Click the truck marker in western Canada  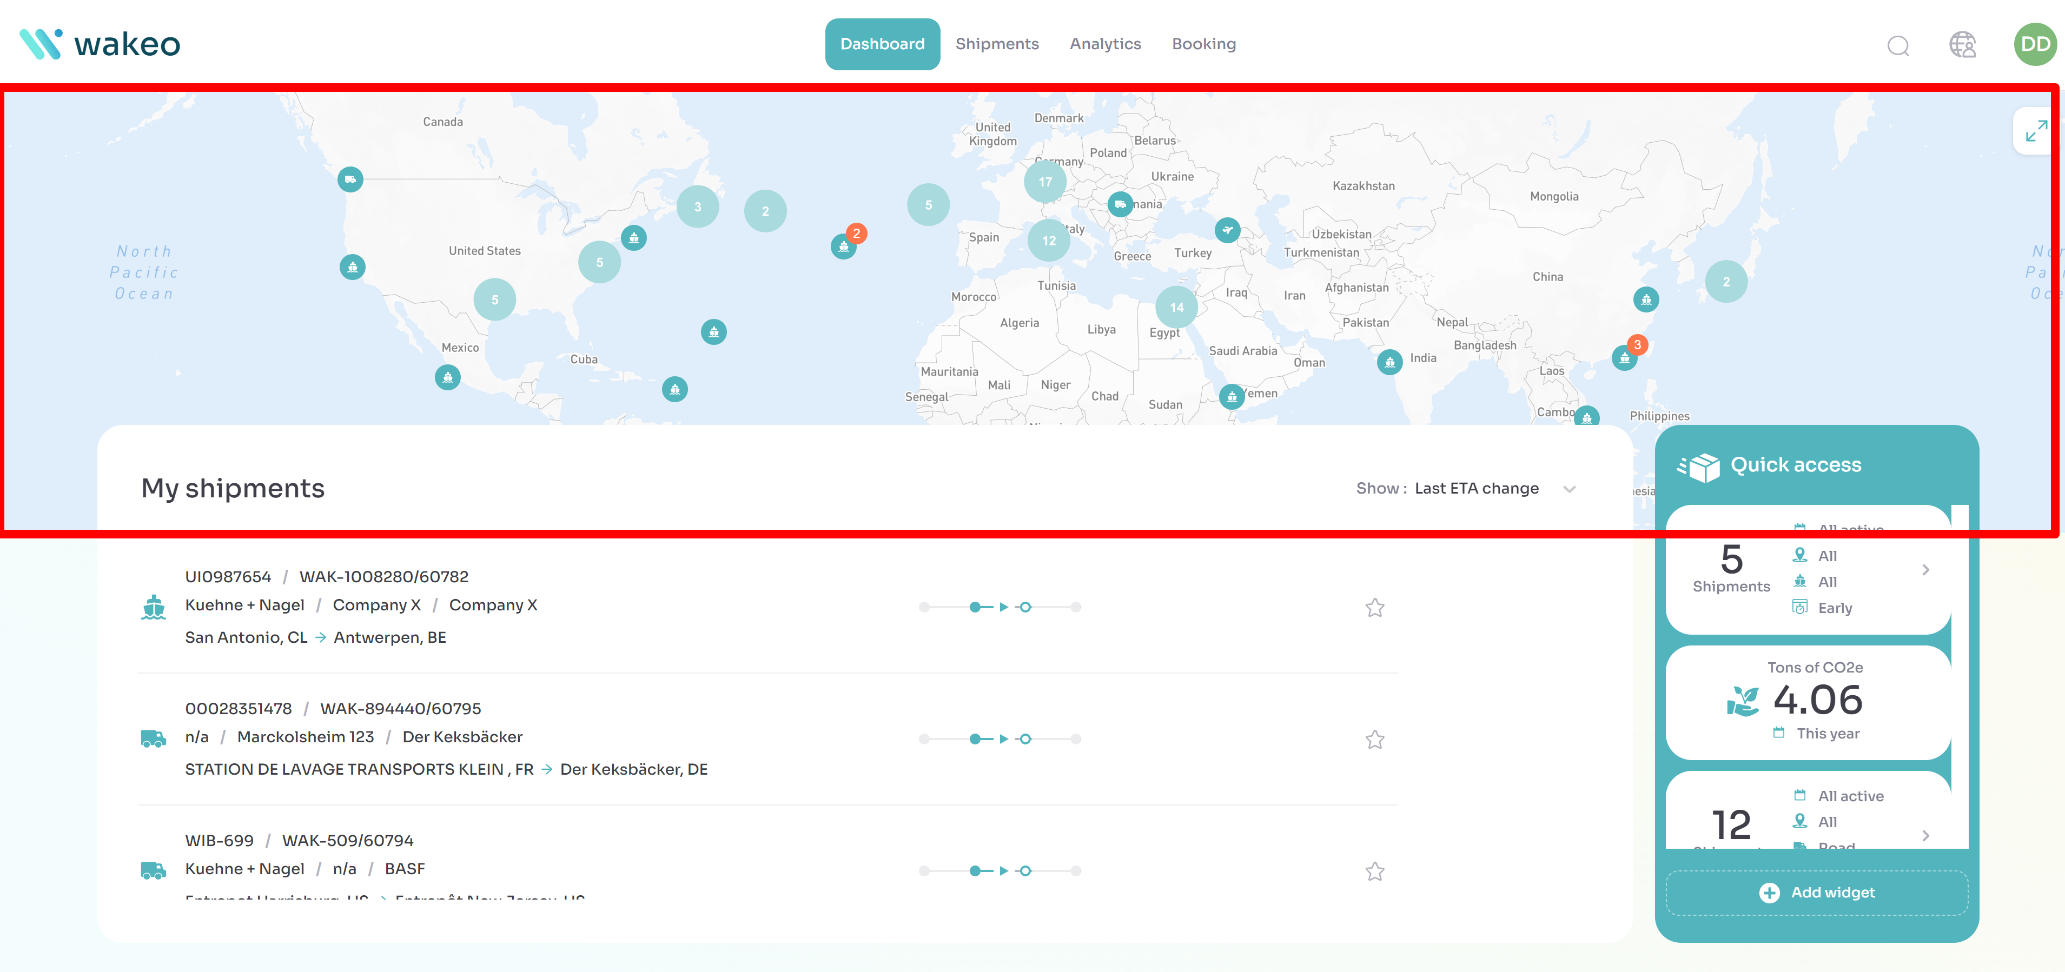coord(350,179)
